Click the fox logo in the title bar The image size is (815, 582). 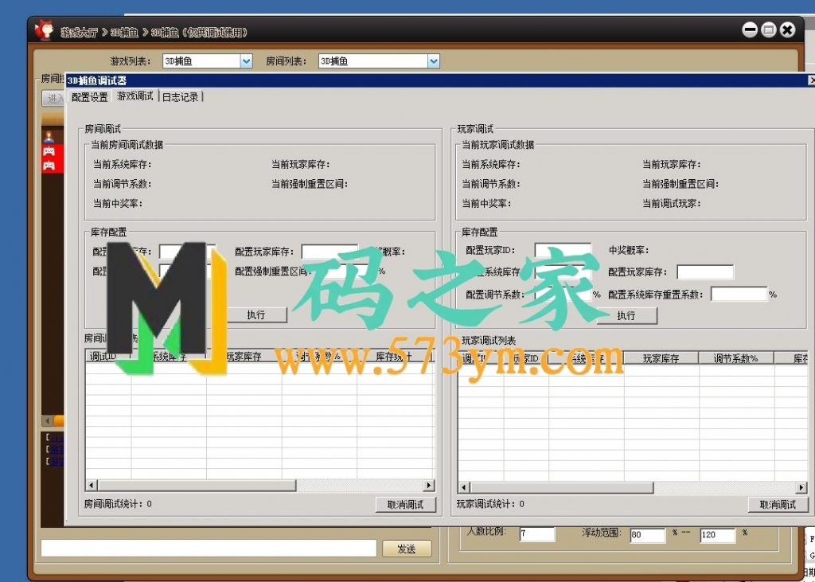tap(44, 29)
